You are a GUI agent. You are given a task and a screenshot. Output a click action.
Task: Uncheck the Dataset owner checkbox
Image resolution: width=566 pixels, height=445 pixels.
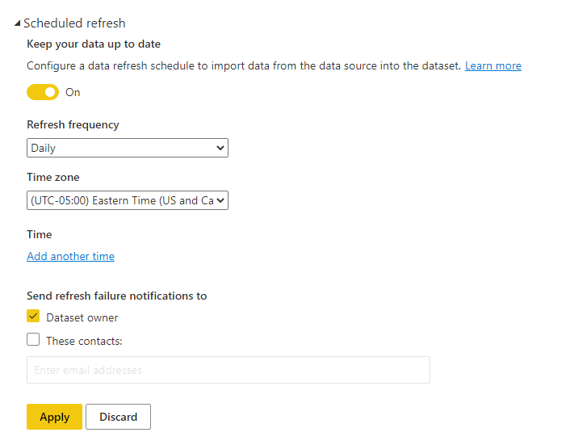33,316
